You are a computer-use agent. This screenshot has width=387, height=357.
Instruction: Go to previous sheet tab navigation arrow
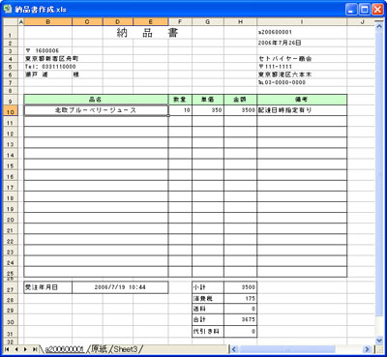16,349
